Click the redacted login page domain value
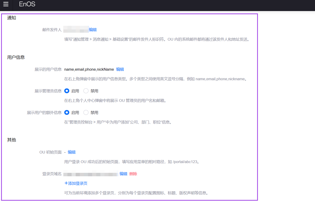 pyautogui.click(x=90, y=174)
